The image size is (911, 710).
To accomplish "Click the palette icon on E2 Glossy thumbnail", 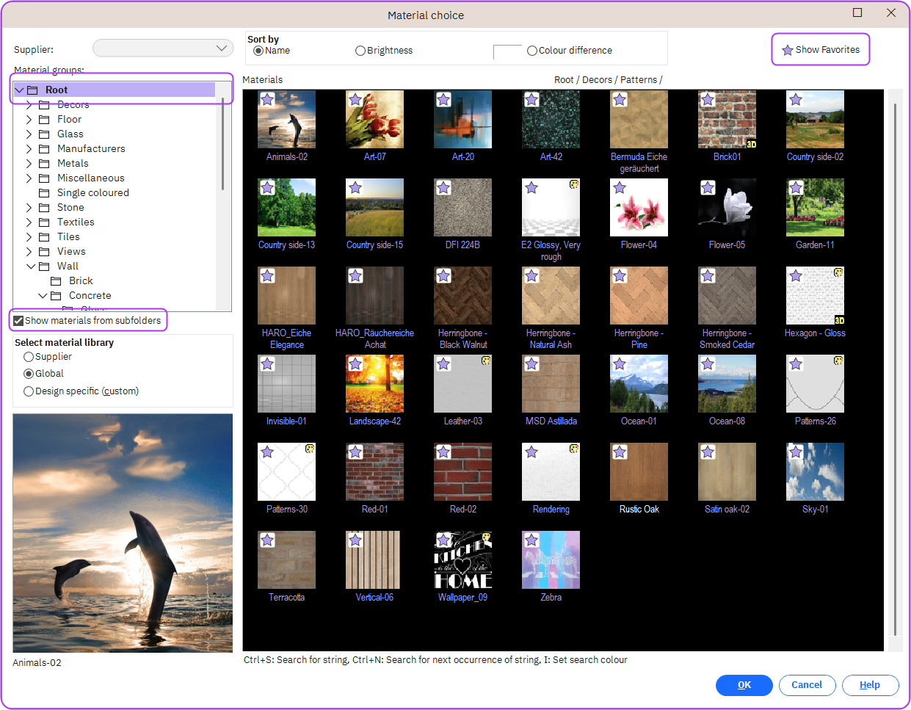I will click(x=574, y=184).
